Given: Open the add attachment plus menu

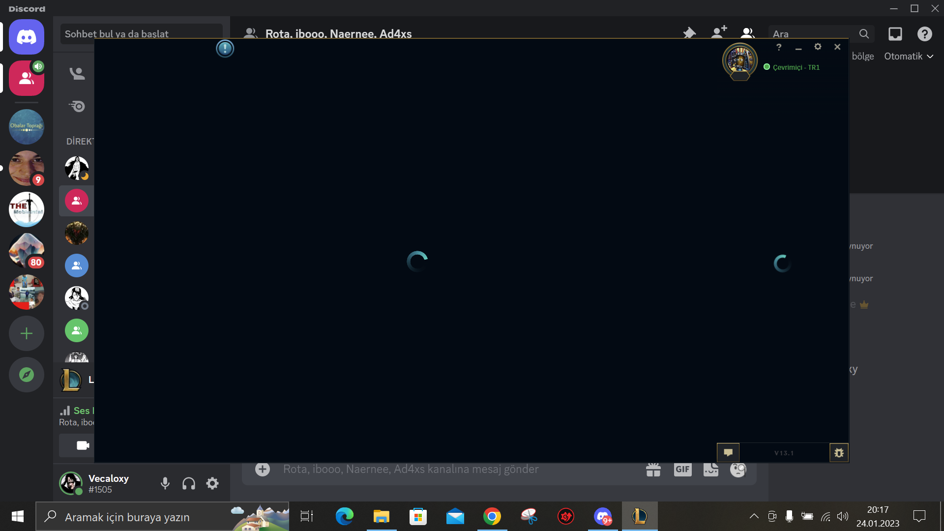Looking at the screenshot, I should 263,469.
